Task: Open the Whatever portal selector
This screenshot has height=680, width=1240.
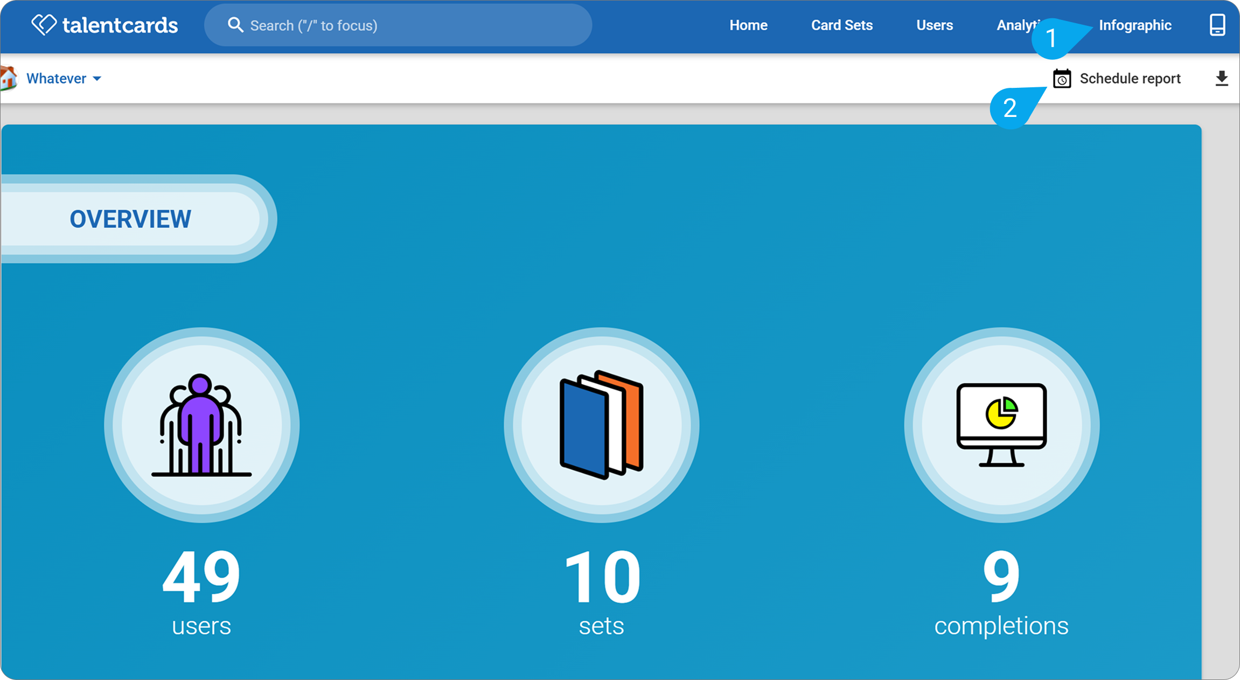Action: (64, 79)
